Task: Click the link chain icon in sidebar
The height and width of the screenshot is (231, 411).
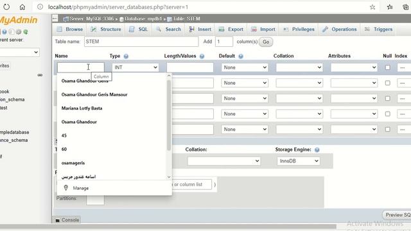Action: pos(40,75)
